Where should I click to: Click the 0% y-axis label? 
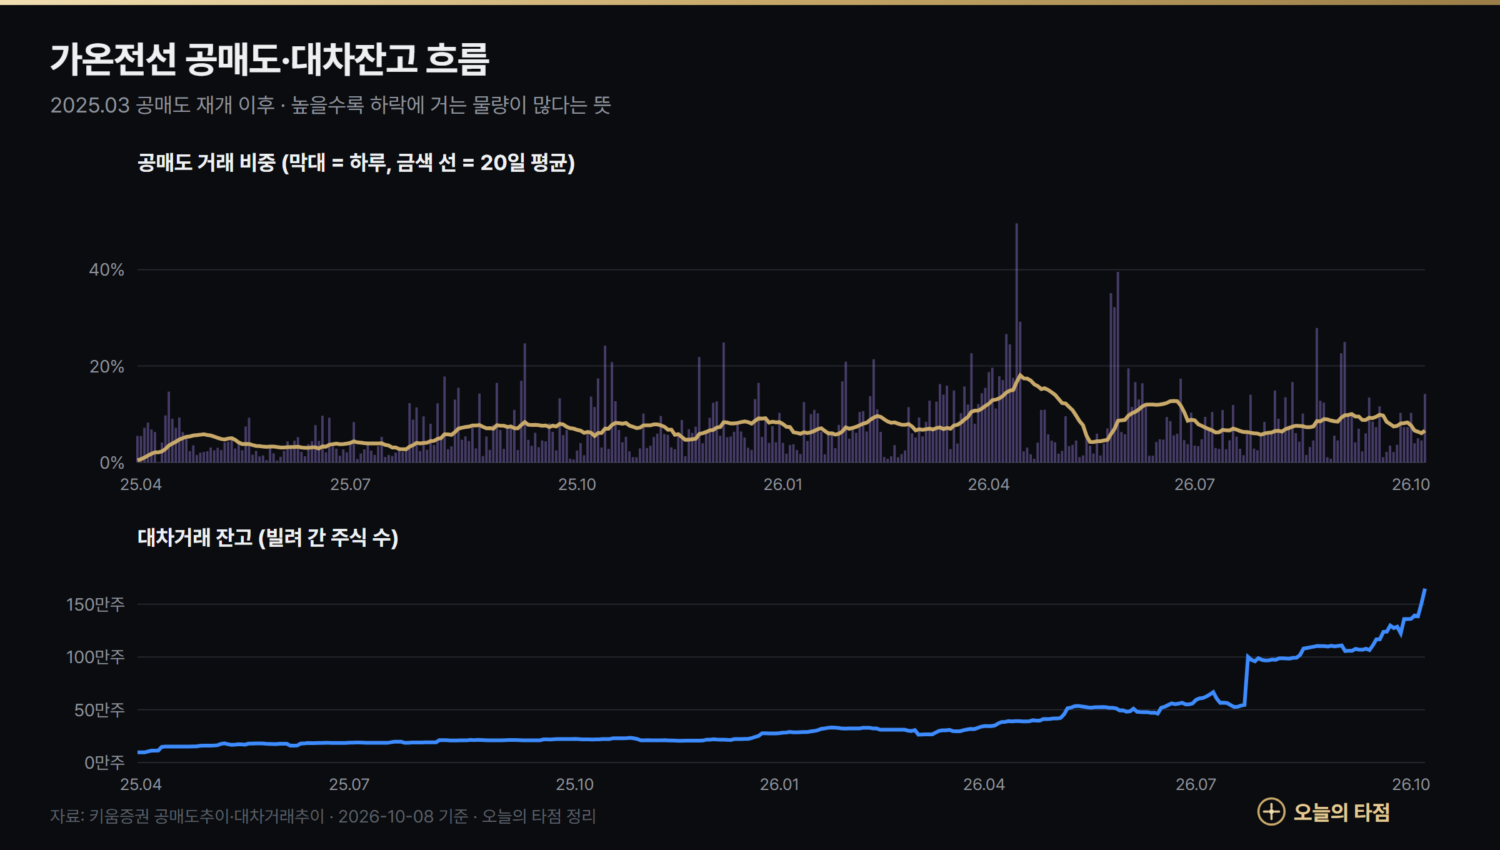(x=112, y=462)
